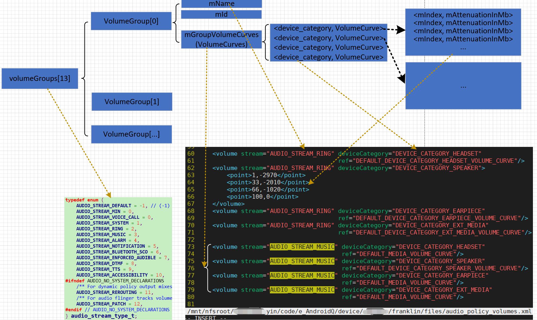Select the VolumeGroup[0] shape
Viewport: 537px width, 320px height.
pyautogui.click(x=131, y=21)
